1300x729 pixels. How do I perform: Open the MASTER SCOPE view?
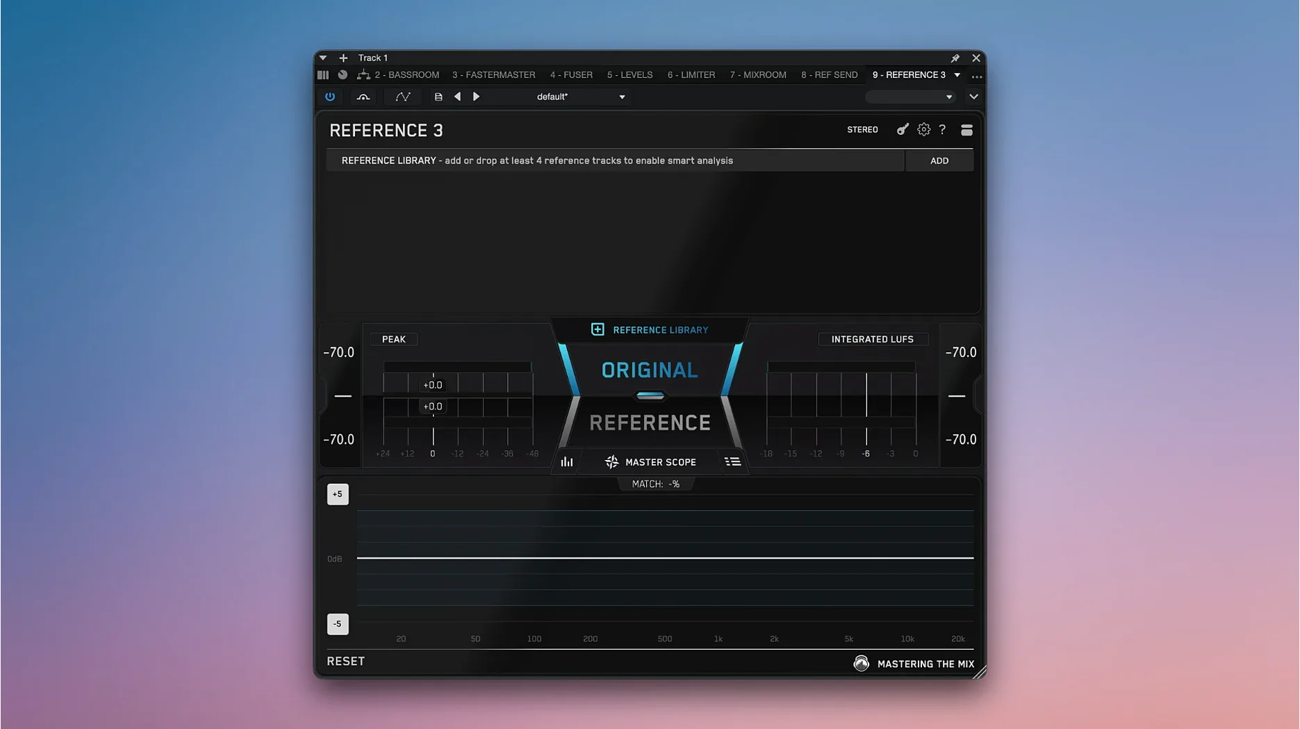(650, 462)
